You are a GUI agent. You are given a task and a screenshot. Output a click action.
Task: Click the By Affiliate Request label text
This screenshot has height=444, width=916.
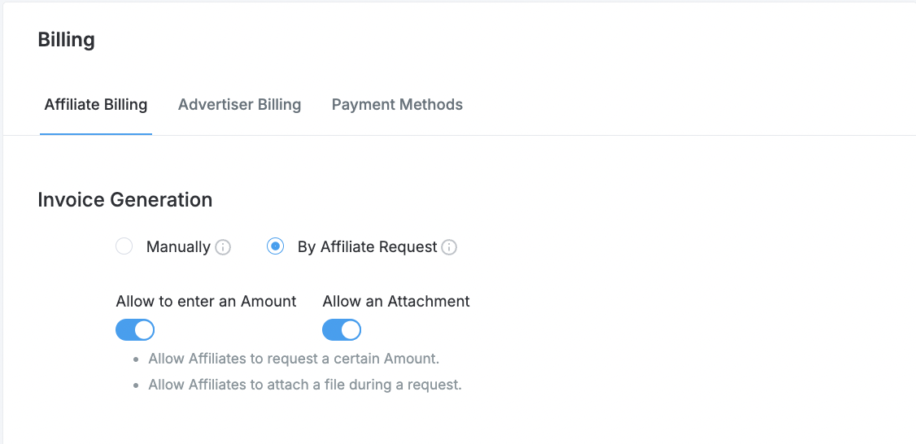pos(368,247)
